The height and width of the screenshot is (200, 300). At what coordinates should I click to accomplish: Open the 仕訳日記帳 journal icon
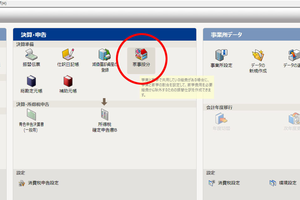pos(68,54)
